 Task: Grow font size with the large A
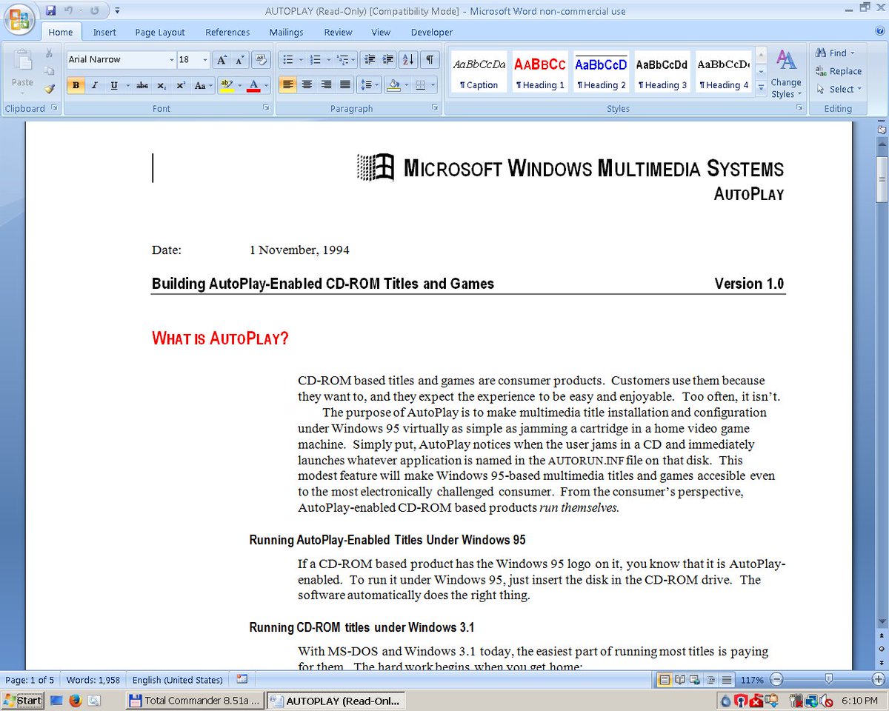coord(222,60)
